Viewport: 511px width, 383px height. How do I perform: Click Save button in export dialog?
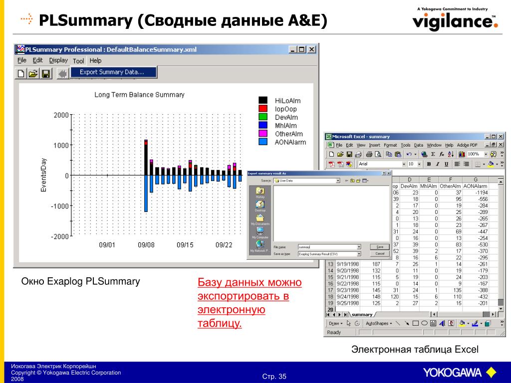[x=380, y=247]
